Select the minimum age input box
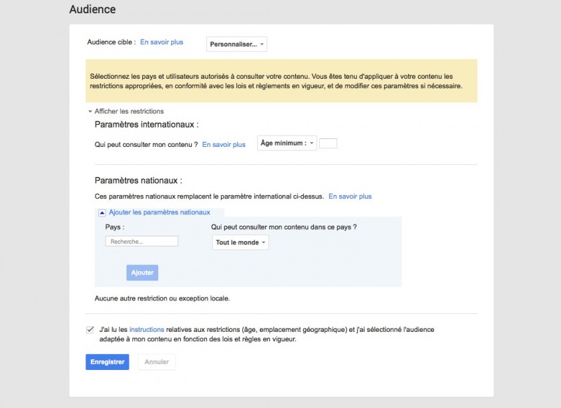The width and height of the screenshot is (561, 408). pyautogui.click(x=328, y=142)
